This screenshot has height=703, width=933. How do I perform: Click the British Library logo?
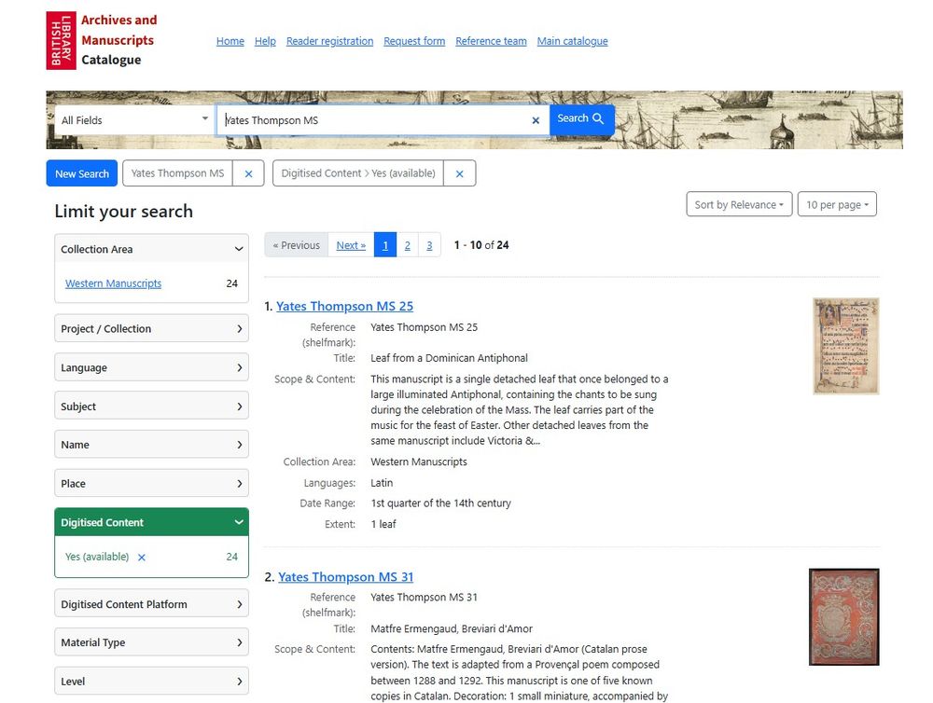tap(60, 40)
